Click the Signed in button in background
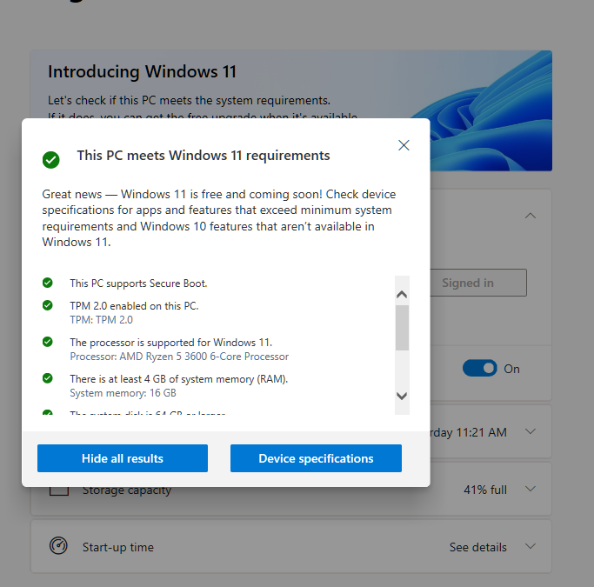Screen dimensions: 594x587 pos(478,283)
